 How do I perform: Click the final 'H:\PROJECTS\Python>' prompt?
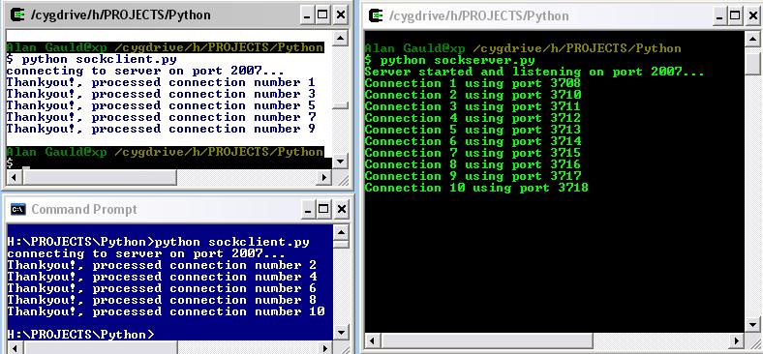pos(80,335)
